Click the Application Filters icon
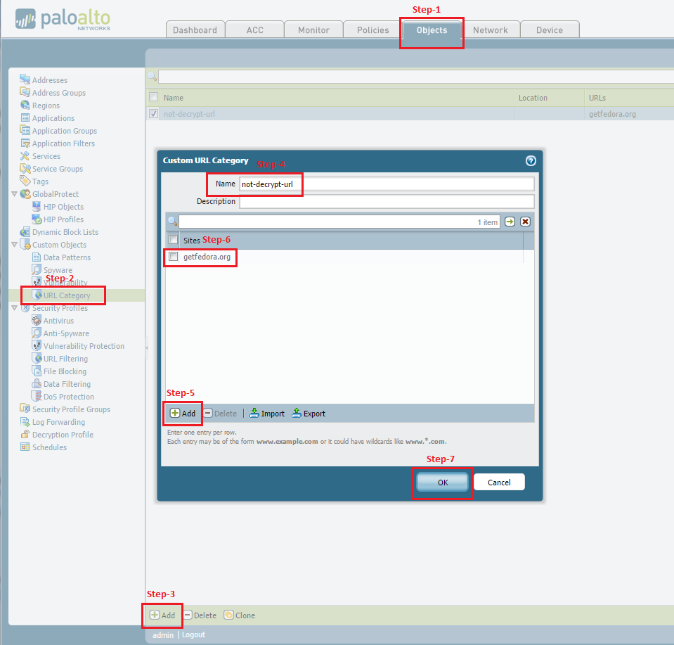The image size is (674, 645). 25,143
